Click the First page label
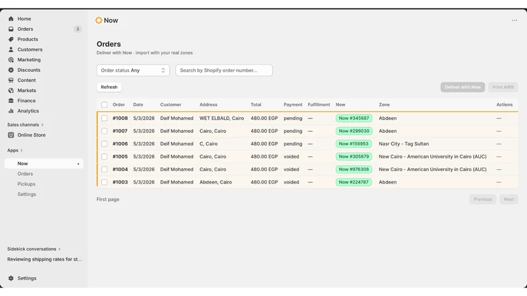 108,199
